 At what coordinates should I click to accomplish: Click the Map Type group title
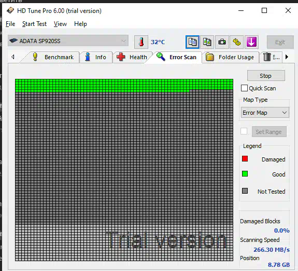(255, 100)
